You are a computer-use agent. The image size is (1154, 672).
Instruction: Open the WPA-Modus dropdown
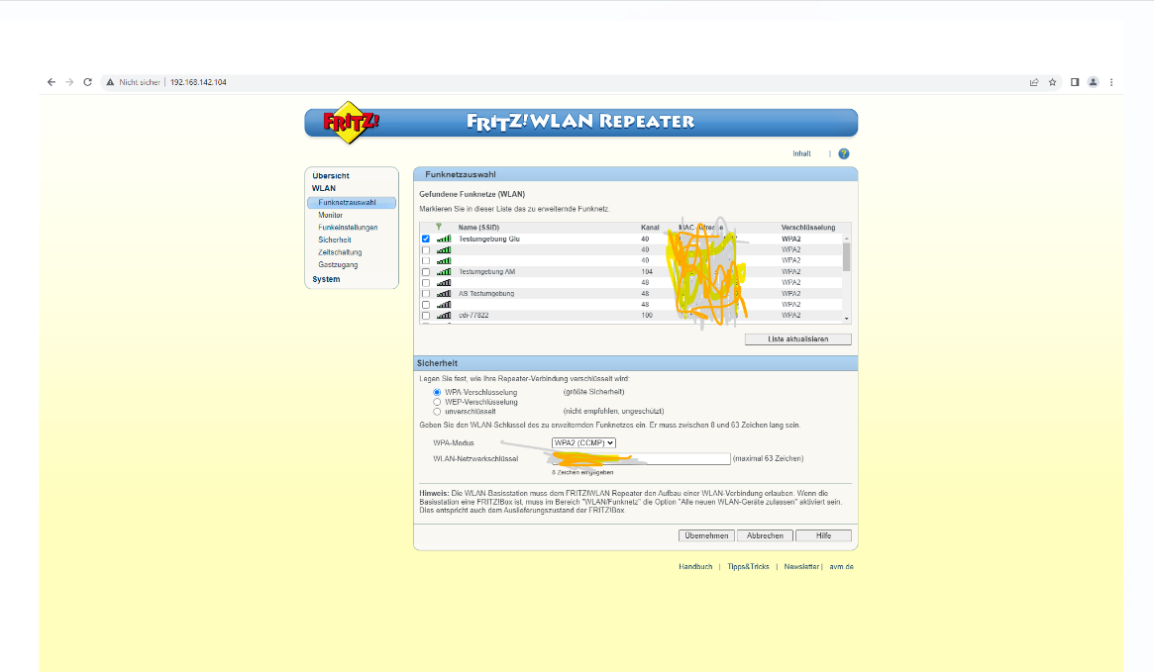pos(583,442)
